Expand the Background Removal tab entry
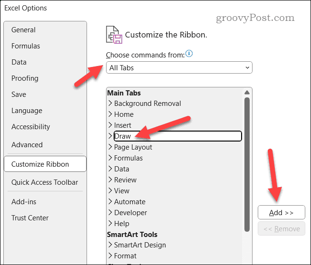311x265 pixels. point(110,103)
